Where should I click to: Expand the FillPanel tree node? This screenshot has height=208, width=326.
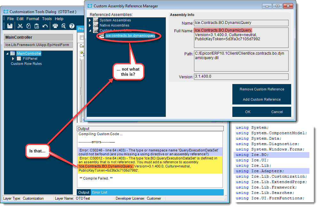(13, 58)
